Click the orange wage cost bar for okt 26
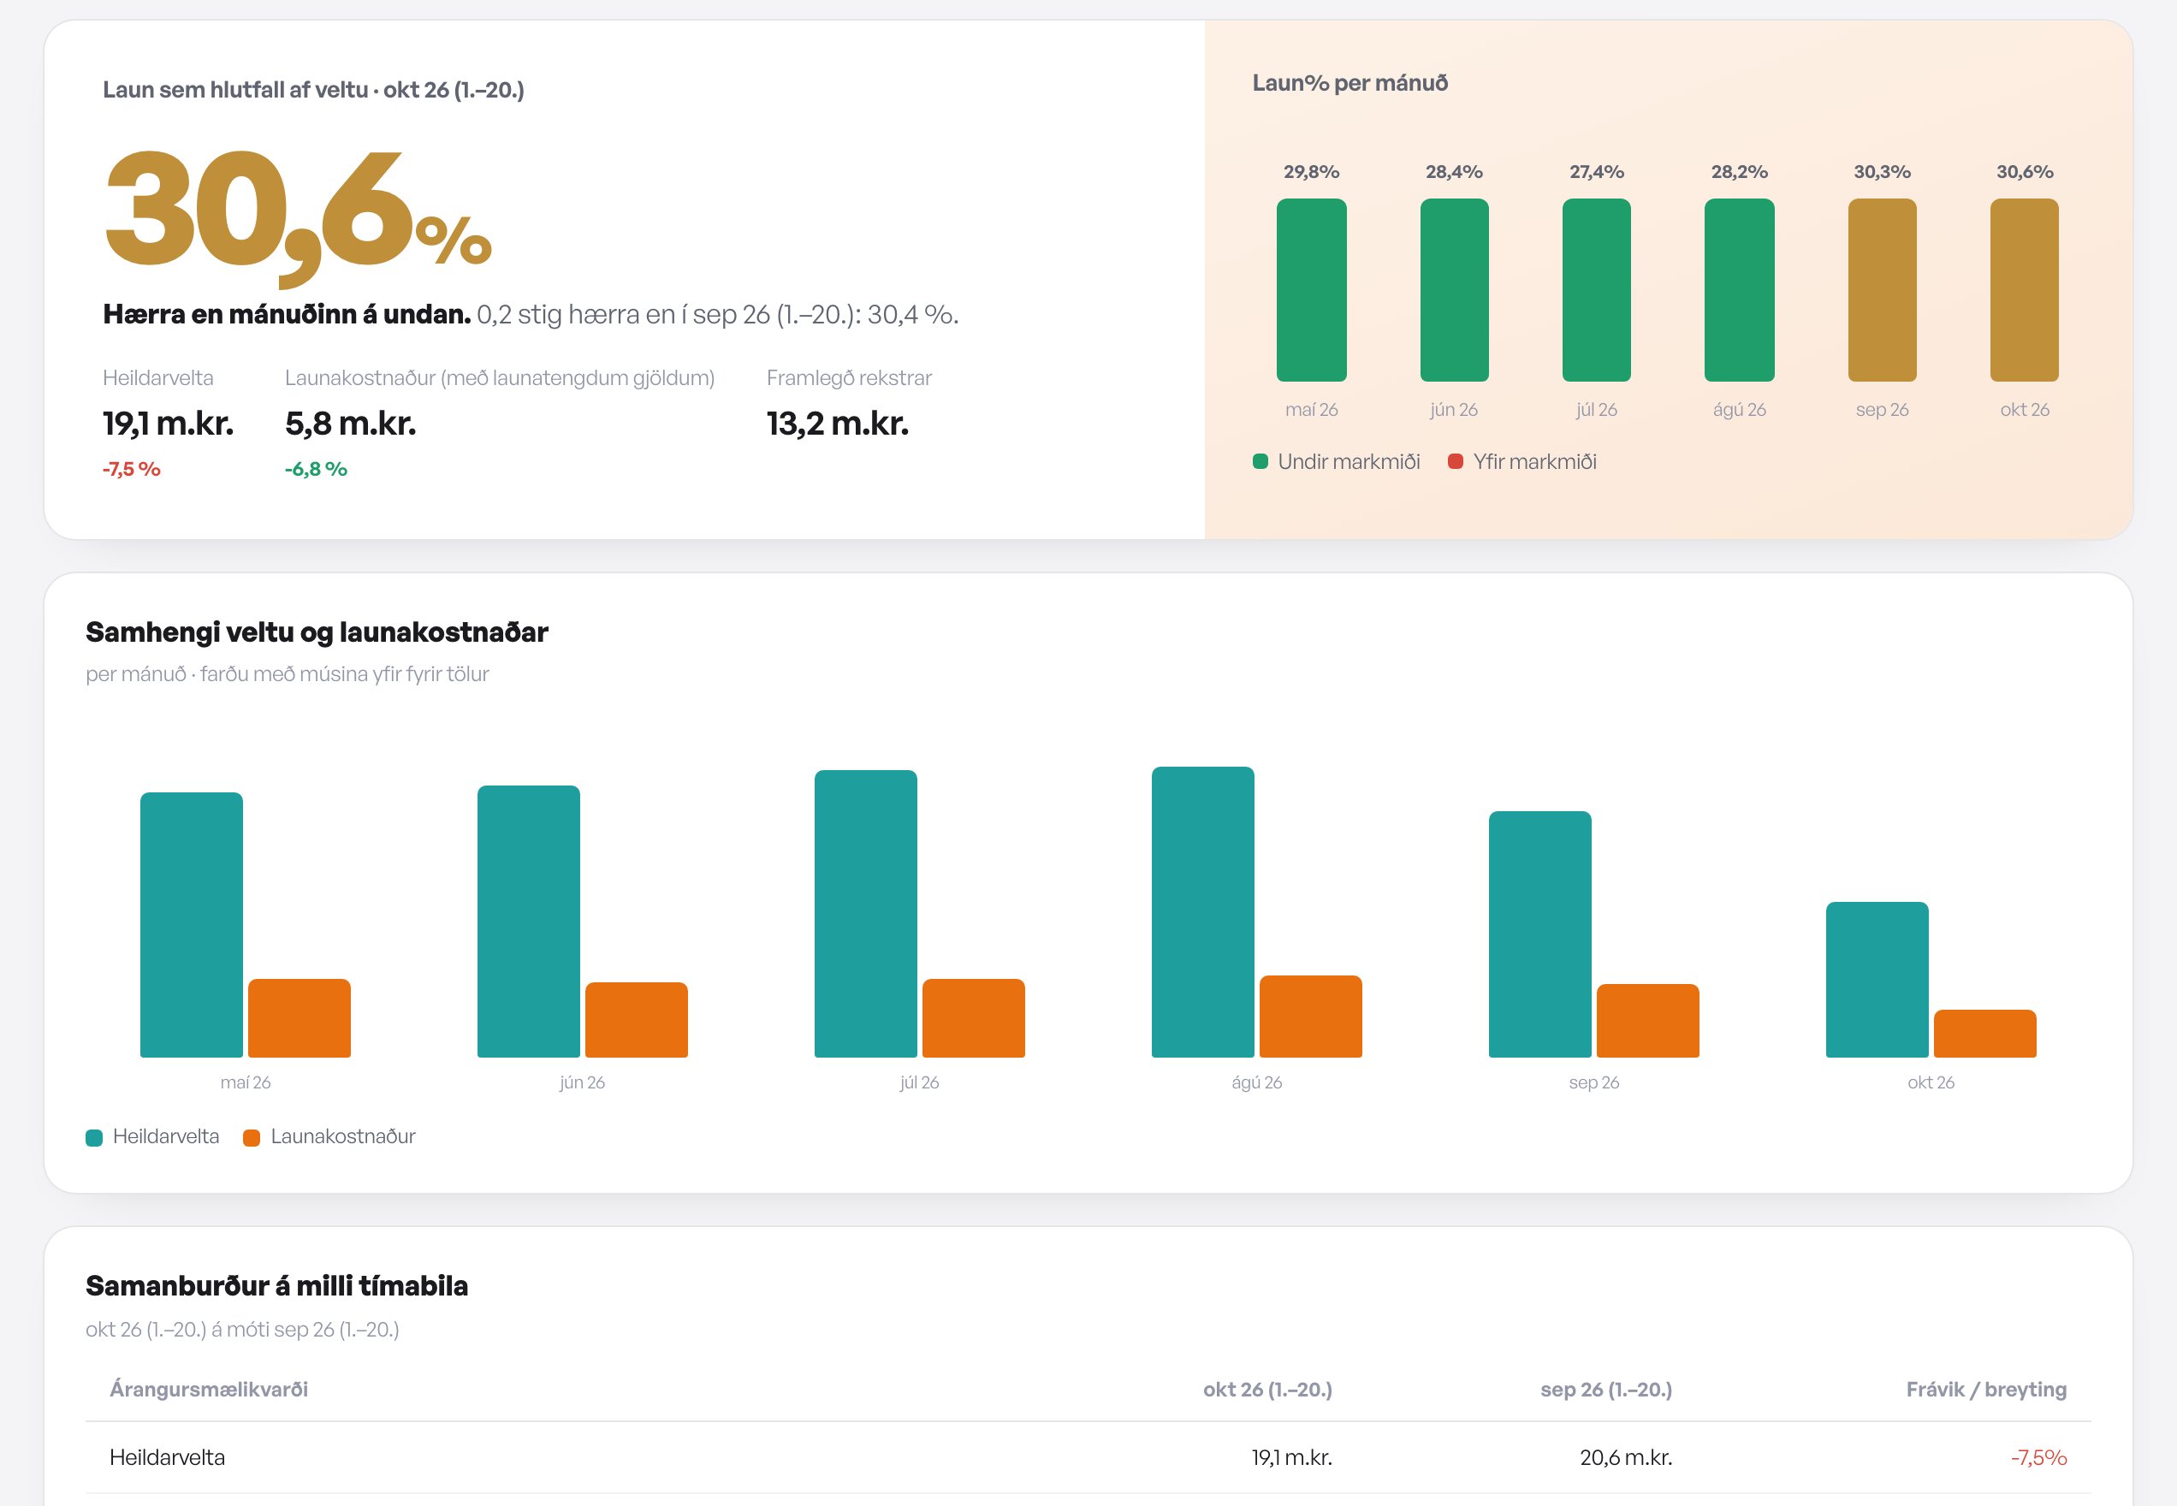The height and width of the screenshot is (1506, 2177). tap(1984, 1034)
